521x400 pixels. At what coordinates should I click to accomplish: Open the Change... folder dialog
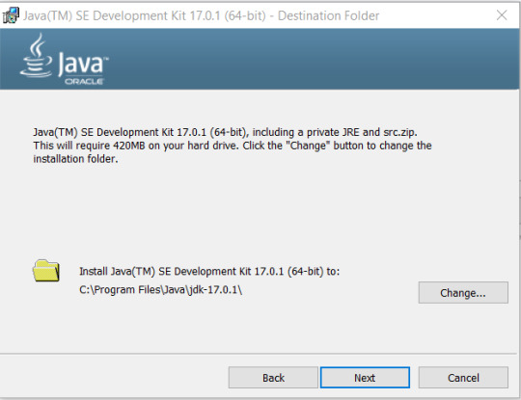pyautogui.click(x=463, y=293)
